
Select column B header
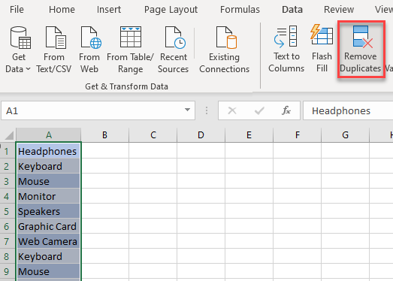(104, 135)
